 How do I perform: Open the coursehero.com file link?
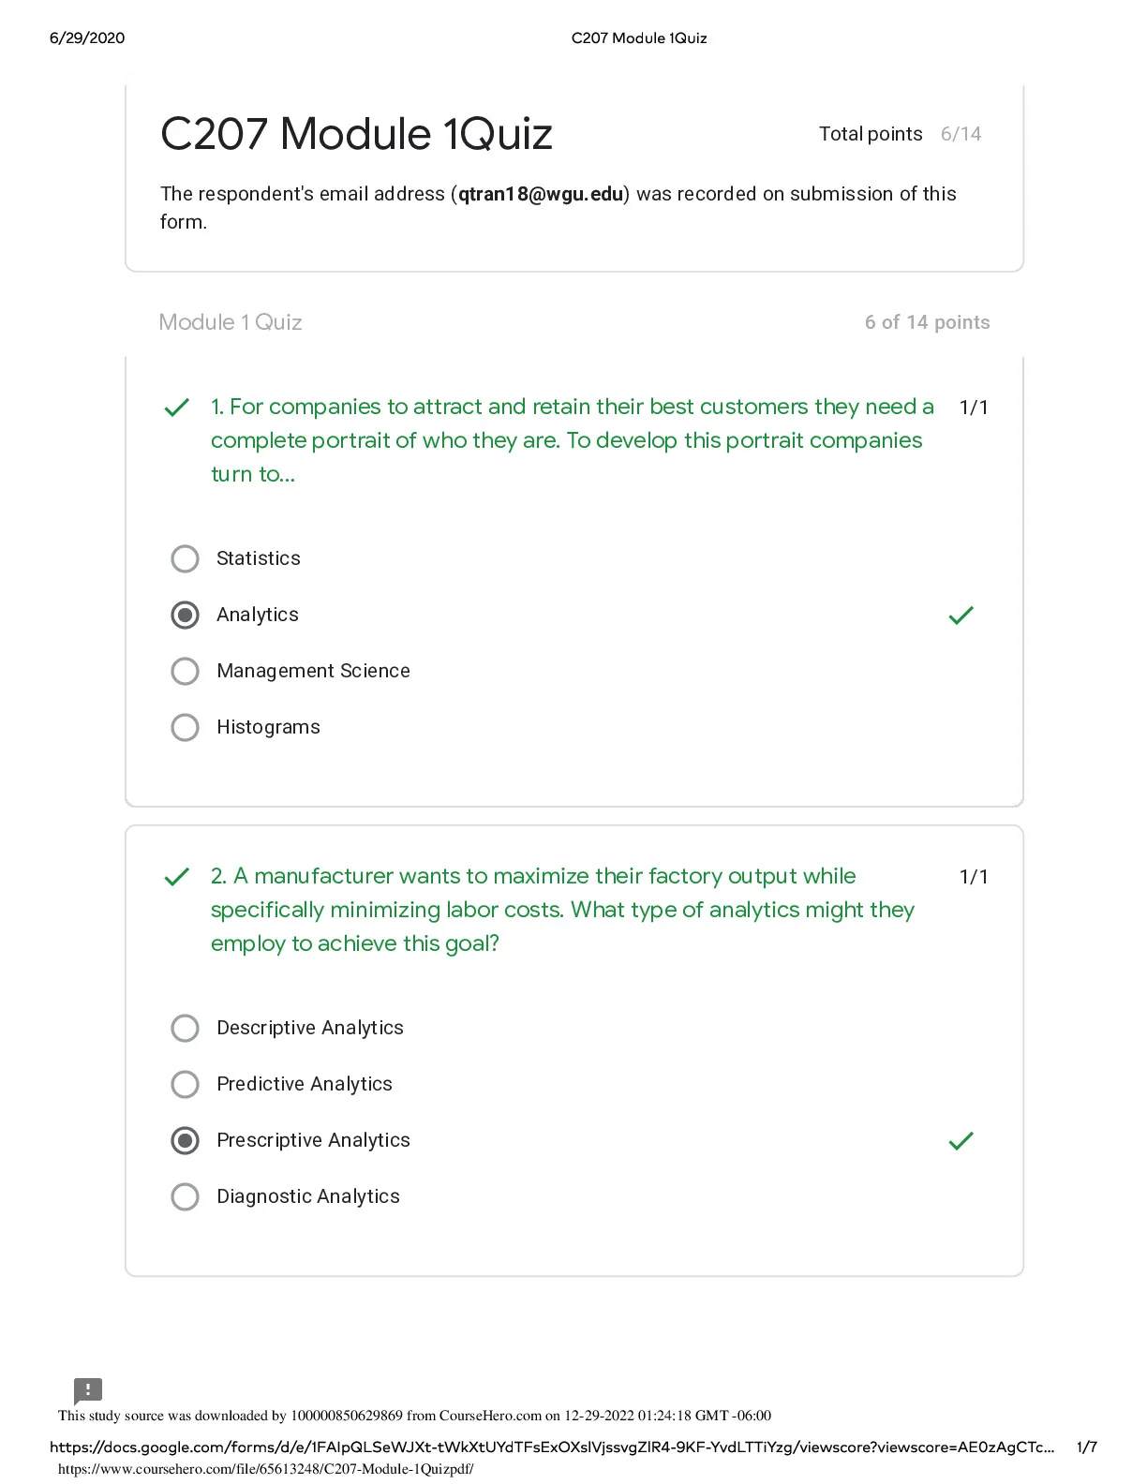point(266,1469)
